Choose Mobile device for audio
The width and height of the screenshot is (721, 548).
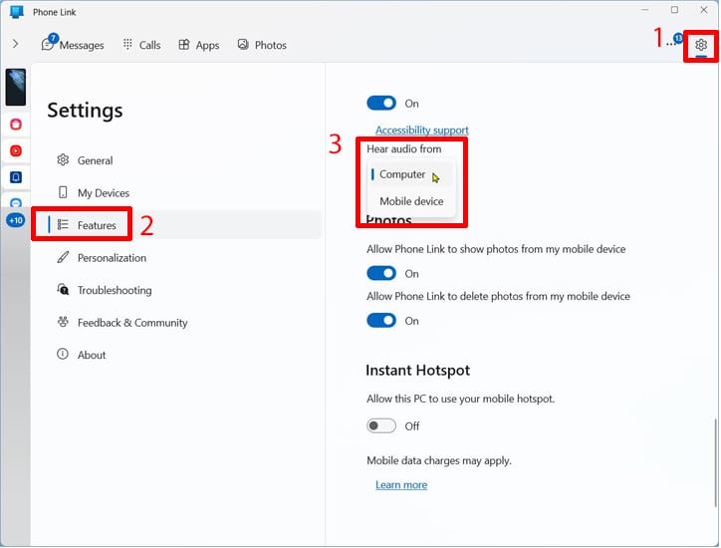tap(411, 201)
